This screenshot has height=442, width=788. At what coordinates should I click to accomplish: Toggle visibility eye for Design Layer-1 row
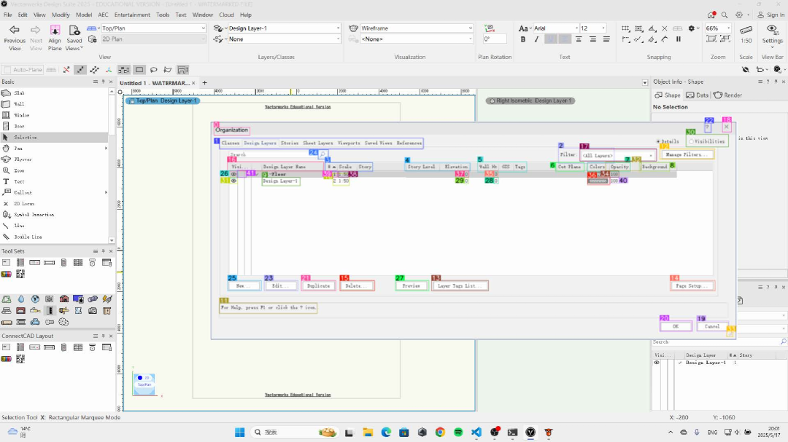[x=233, y=181]
